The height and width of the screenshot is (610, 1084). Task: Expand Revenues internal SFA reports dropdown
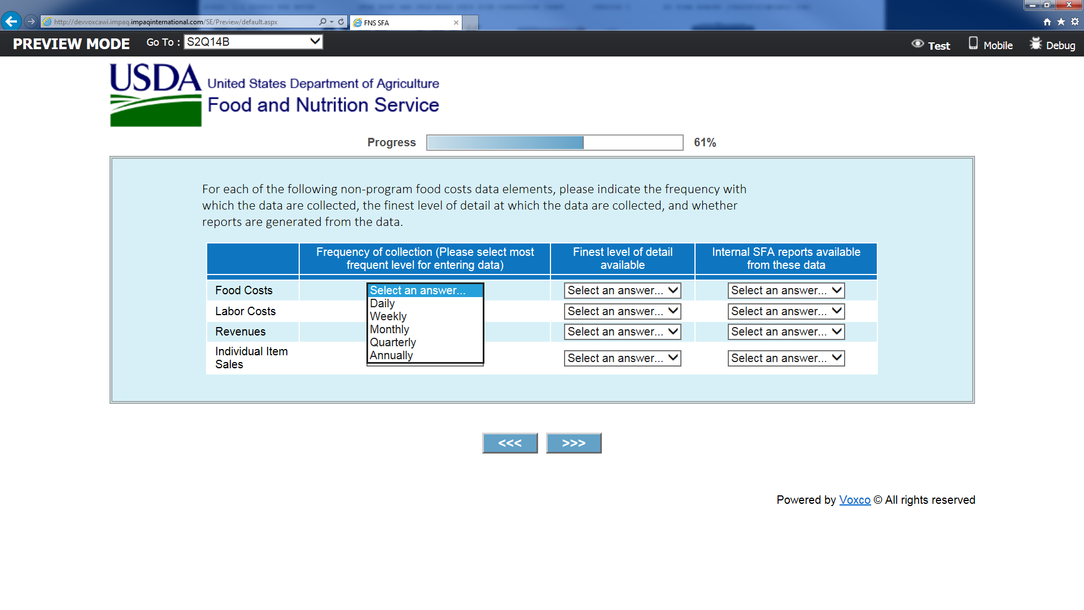coord(786,332)
